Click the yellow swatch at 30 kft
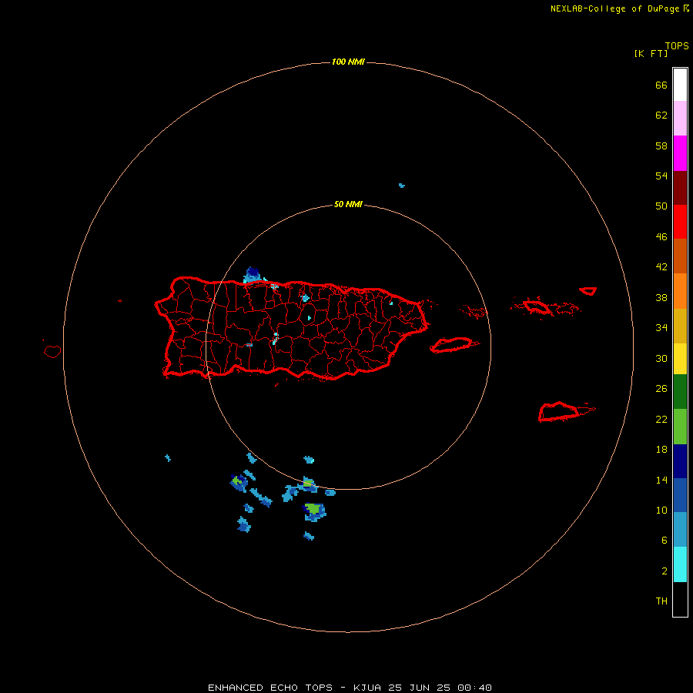 (x=680, y=359)
